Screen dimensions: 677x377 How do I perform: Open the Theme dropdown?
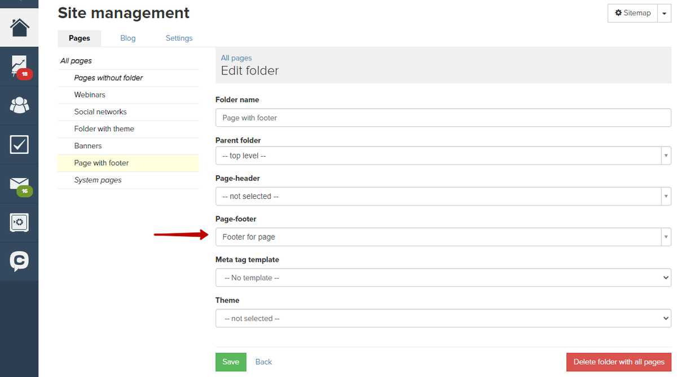[x=443, y=318]
